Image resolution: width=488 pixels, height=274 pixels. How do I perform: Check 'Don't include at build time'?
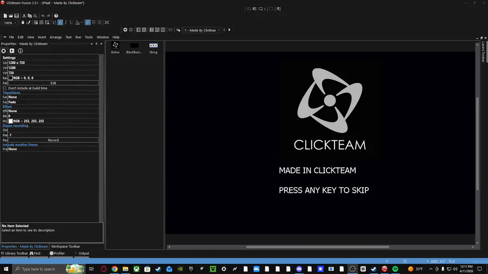[x=5, y=88]
